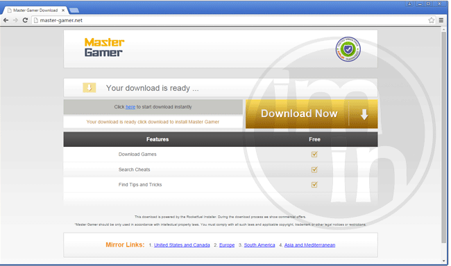The height and width of the screenshot is (266, 451).
Task: Click the 'Features' column header
Action: (x=158, y=139)
